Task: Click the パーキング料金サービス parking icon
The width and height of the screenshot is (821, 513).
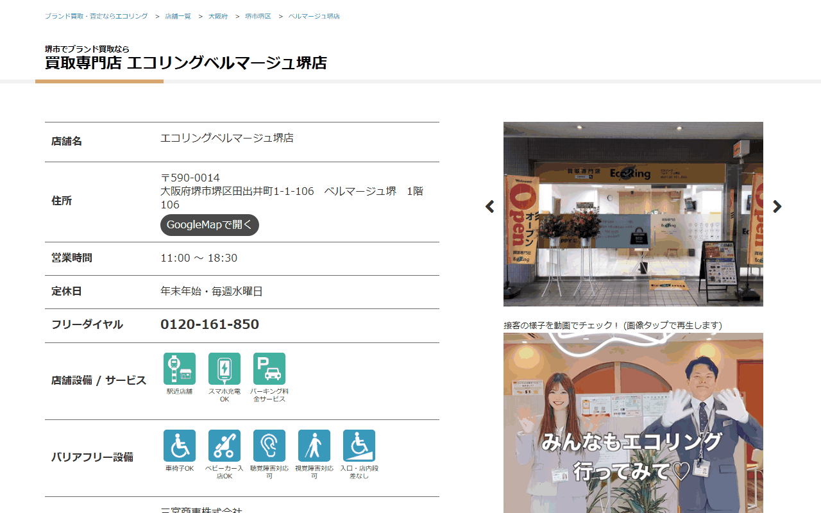Action: (x=269, y=369)
